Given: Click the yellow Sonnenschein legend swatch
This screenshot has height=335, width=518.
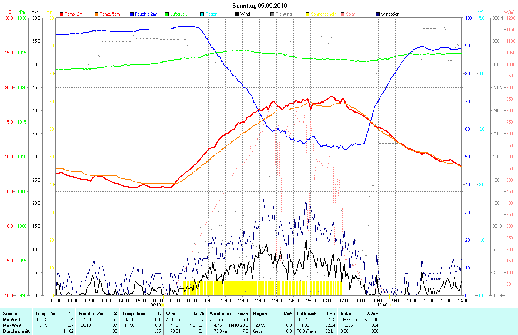Looking at the screenshot, I should tap(307, 14).
